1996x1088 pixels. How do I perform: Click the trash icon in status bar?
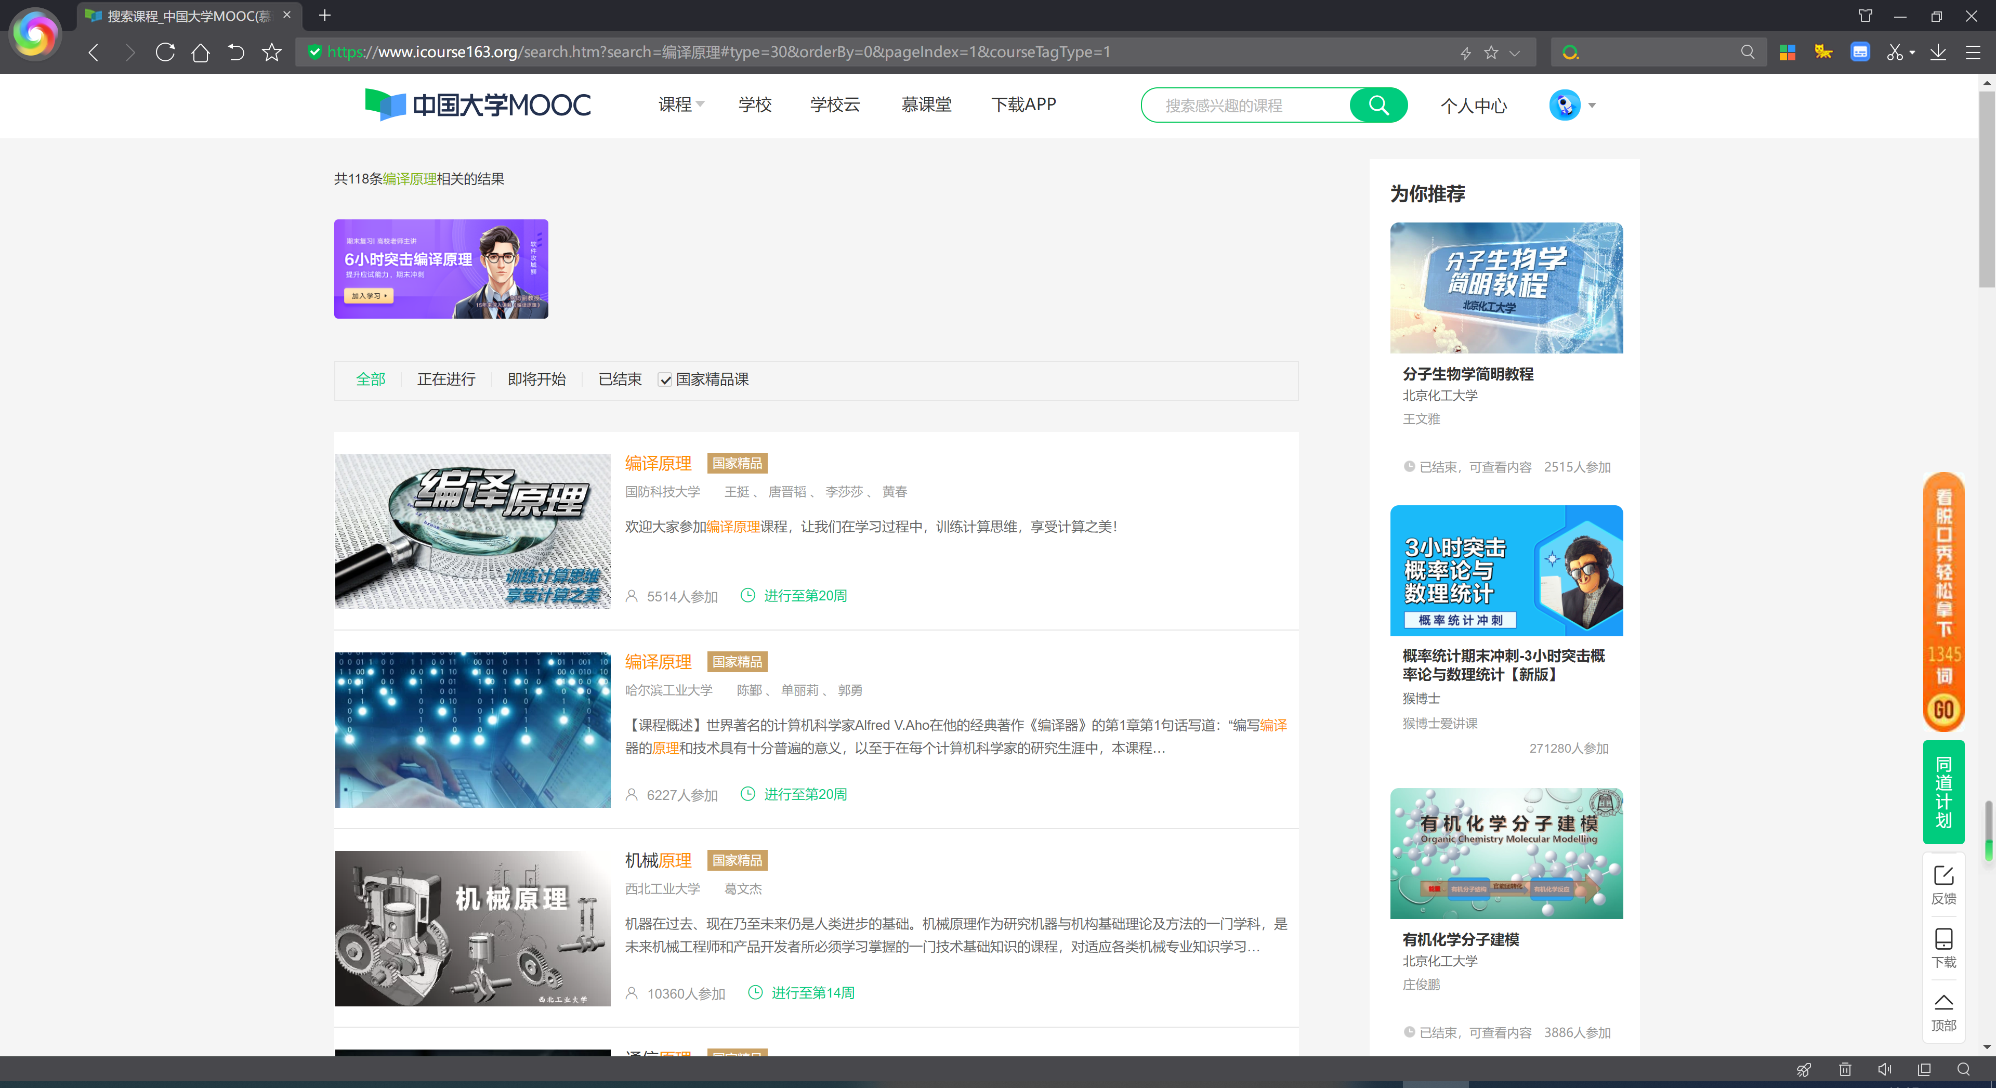[x=1845, y=1069]
